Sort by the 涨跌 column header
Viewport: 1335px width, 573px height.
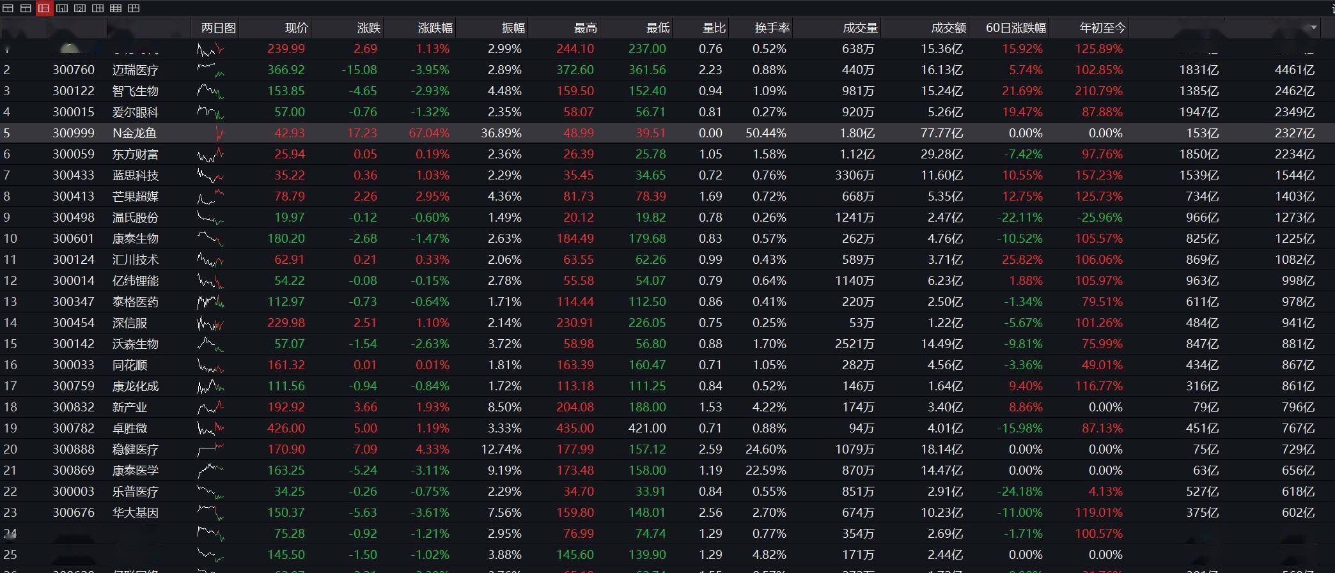pyautogui.click(x=369, y=27)
